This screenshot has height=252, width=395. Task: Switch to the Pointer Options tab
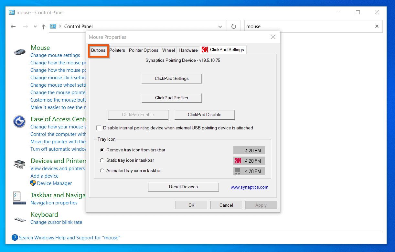(144, 50)
